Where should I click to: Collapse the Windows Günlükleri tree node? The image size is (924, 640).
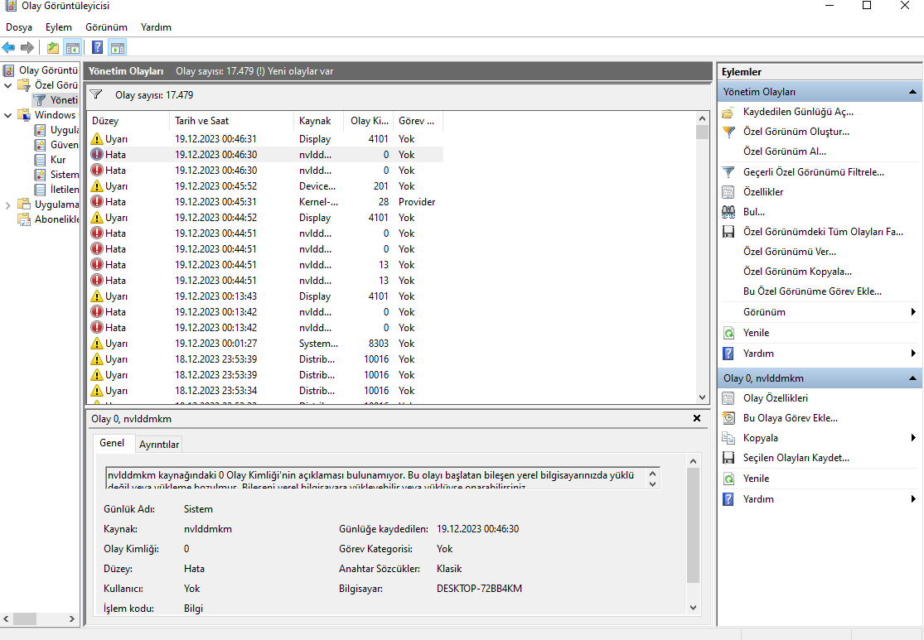pyautogui.click(x=8, y=115)
